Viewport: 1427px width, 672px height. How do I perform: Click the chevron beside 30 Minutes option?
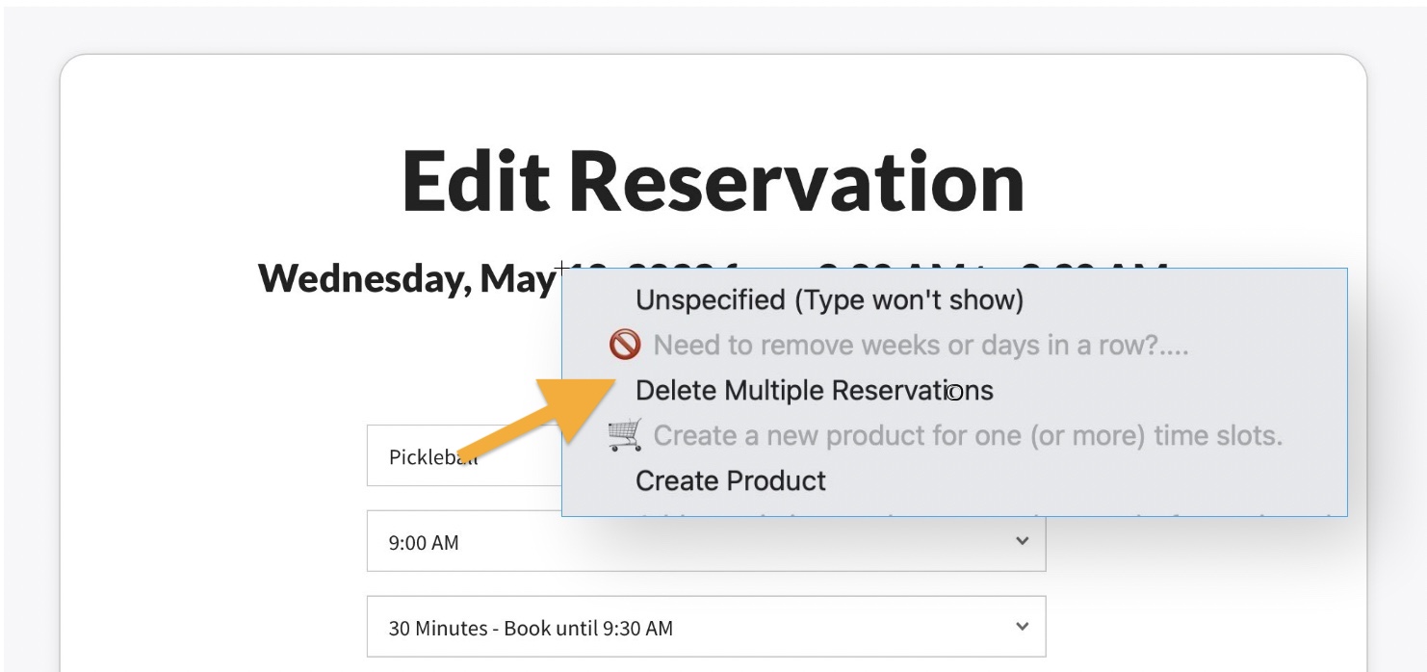point(1022,627)
